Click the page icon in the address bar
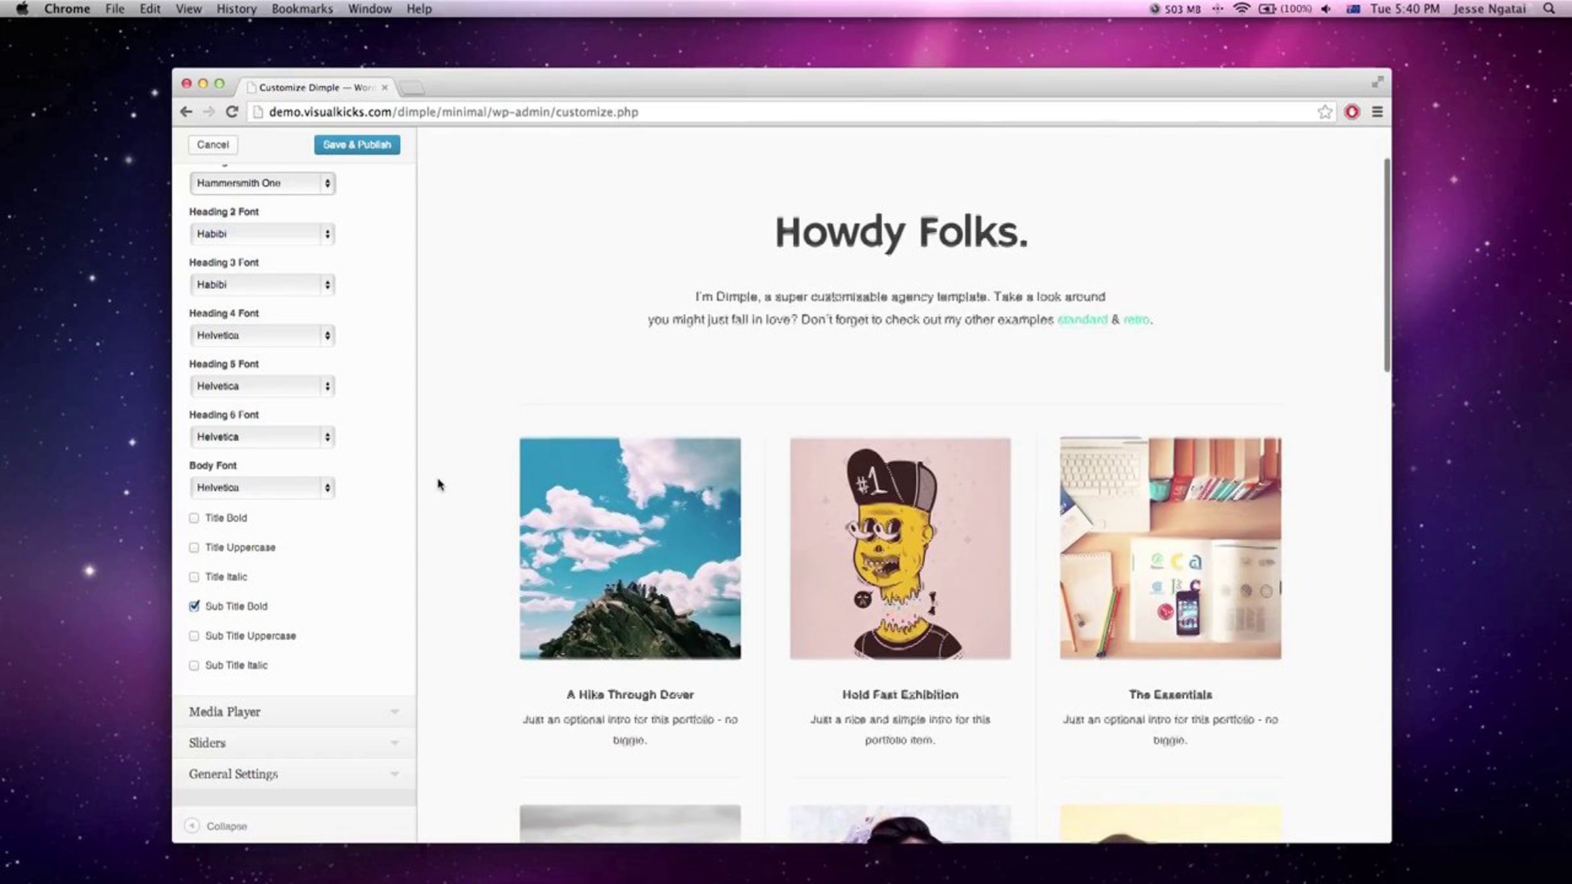The width and height of the screenshot is (1572, 884). [258, 112]
